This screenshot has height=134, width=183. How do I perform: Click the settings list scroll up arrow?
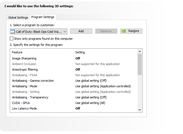[x=140, y=51]
